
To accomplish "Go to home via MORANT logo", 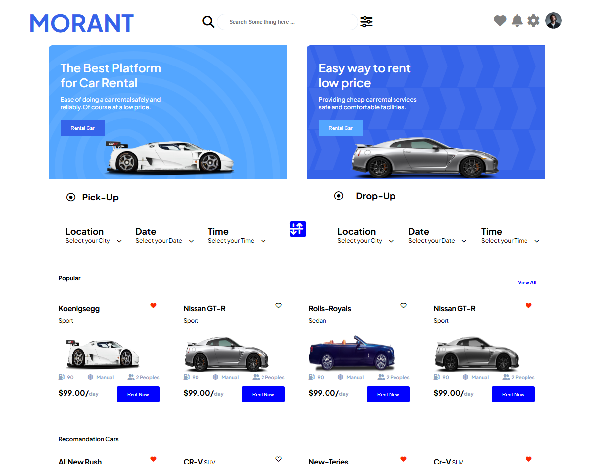I will point(82,23).
